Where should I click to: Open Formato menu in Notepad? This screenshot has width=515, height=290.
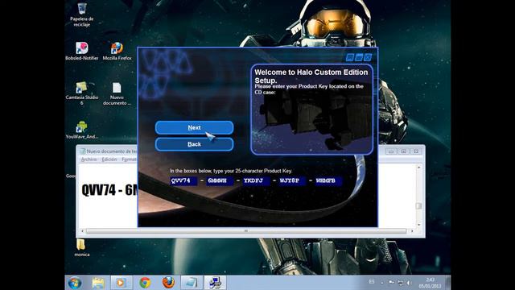129,159
